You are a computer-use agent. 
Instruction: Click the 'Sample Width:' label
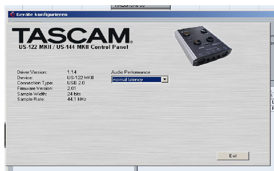point(32,94)
